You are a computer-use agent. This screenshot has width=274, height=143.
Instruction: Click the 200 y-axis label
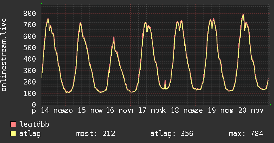click(30, 82)
